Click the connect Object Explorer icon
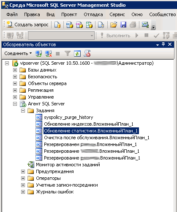The width and height of the screenshot is (177, 212). [x=38, y=54]
